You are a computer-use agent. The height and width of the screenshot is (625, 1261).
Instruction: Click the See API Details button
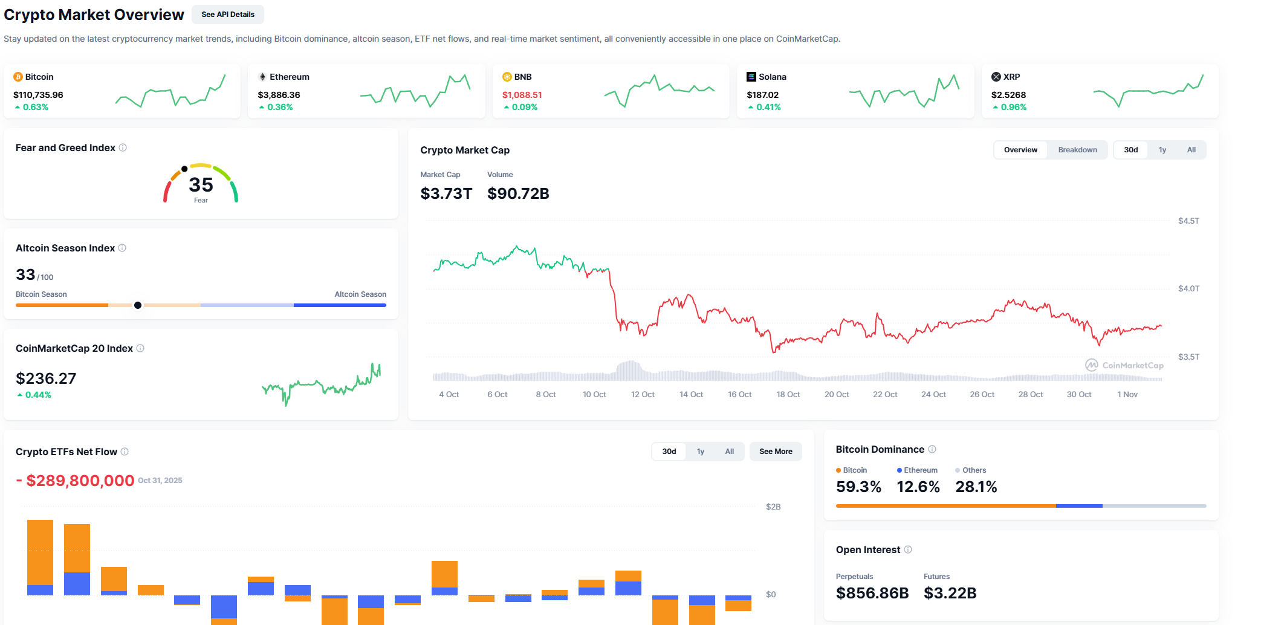point(227,15)
